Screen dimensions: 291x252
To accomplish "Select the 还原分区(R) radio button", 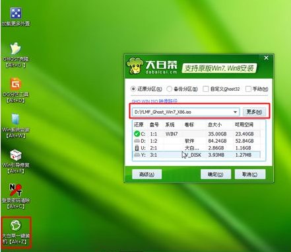I will (x=133, y=89).
